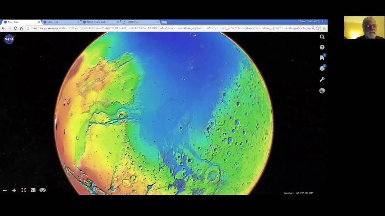The width and height of the screenshot is (385, 216).
Task: Bookmark this page with the star
Action: point(318,28)
